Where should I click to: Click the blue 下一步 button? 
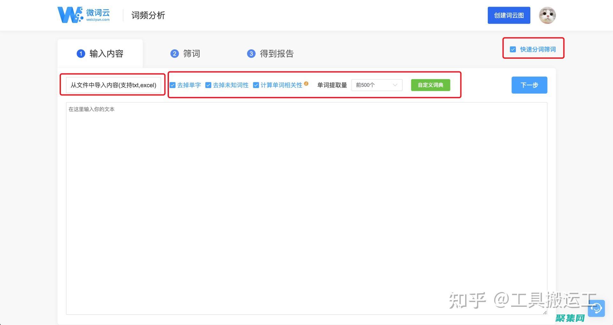click(x=529, y=85)
